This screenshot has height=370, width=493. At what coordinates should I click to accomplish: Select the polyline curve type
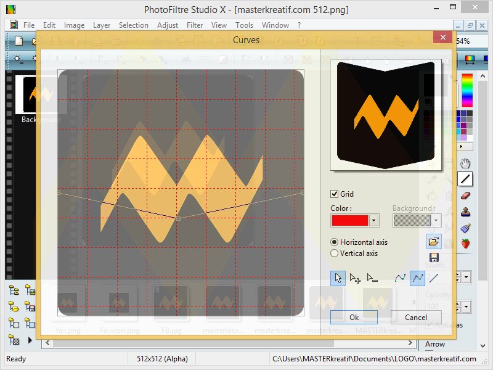coord(417,278)
